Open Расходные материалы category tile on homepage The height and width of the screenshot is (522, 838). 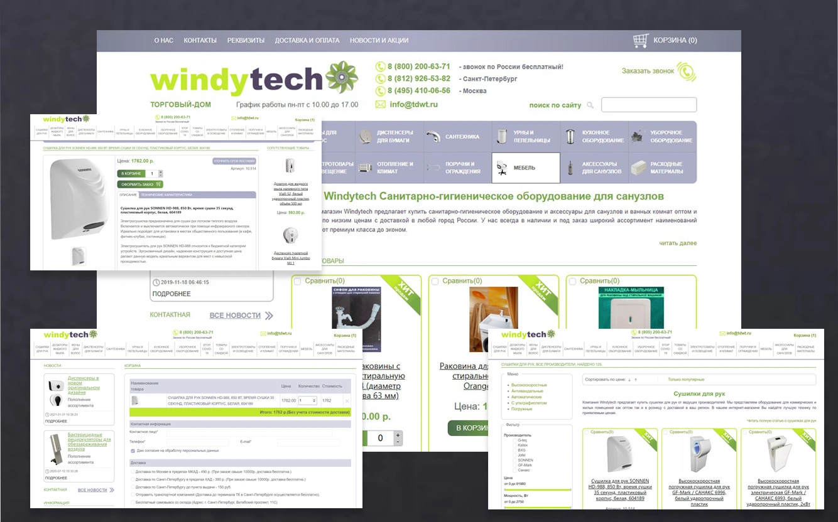tap(663, 168)
